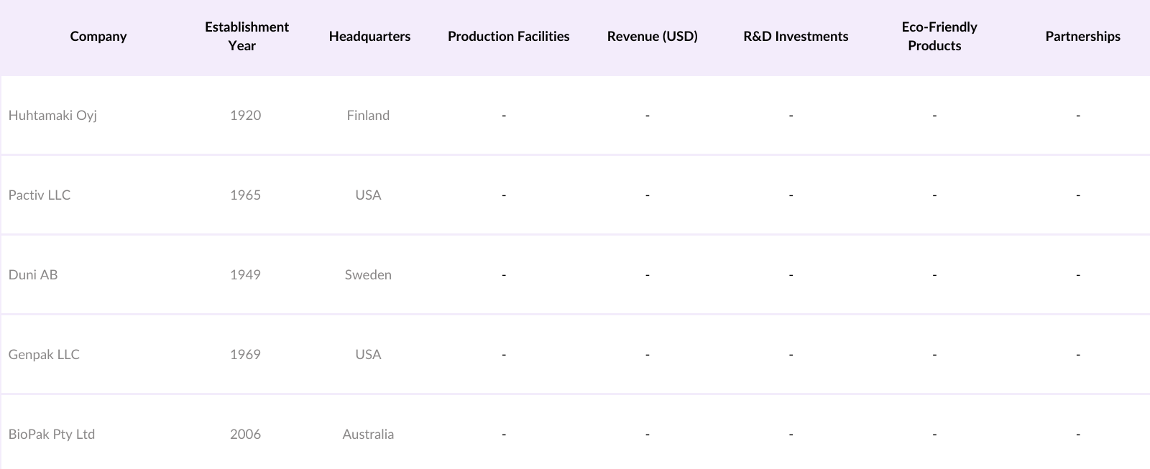Image resolution: width=1150 pixels, height=469 pixels.
Task: Click the Company column header
Action: pyautogui.click(x=98, y=37)
